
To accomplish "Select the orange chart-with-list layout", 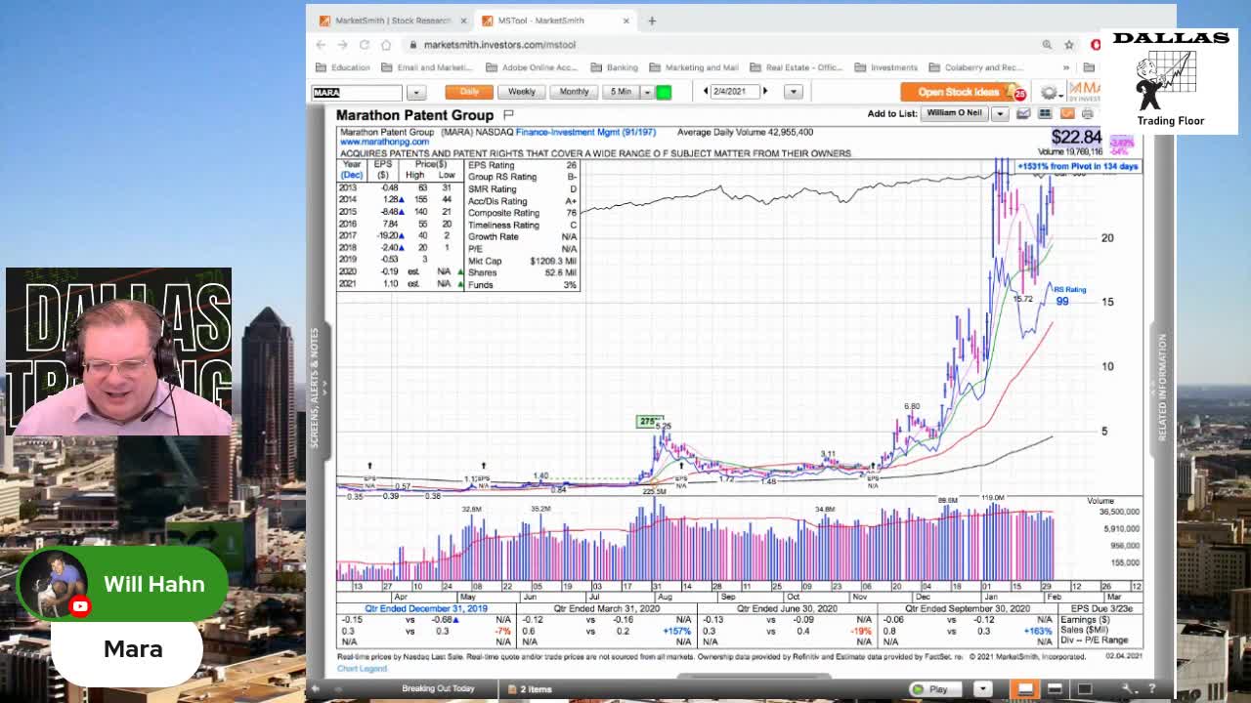I will tap(1025, 688).
